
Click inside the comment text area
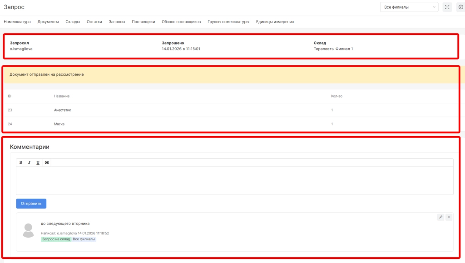tap(234, 180)
